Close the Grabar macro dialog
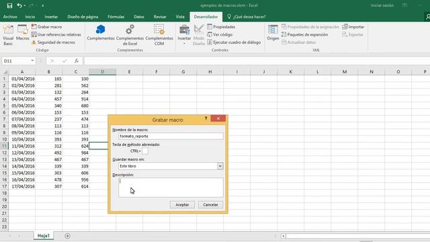 [x=218, y=118]
